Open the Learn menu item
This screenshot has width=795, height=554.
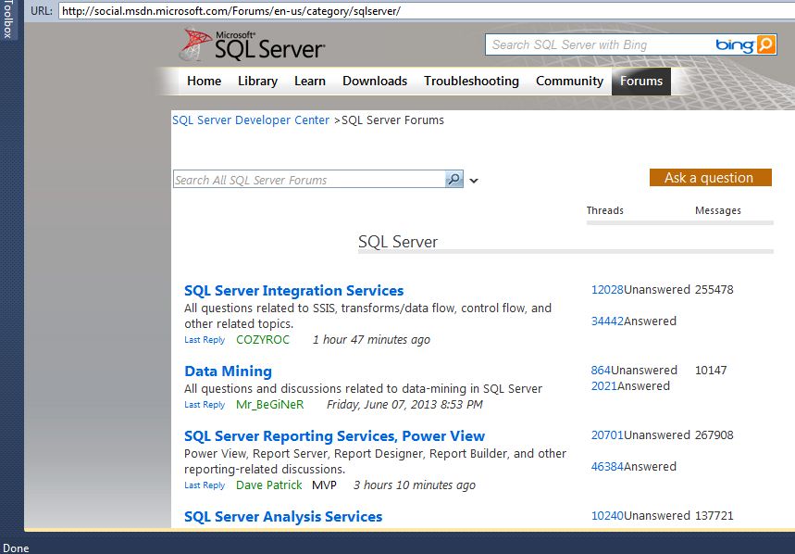(x=310, y=82)
